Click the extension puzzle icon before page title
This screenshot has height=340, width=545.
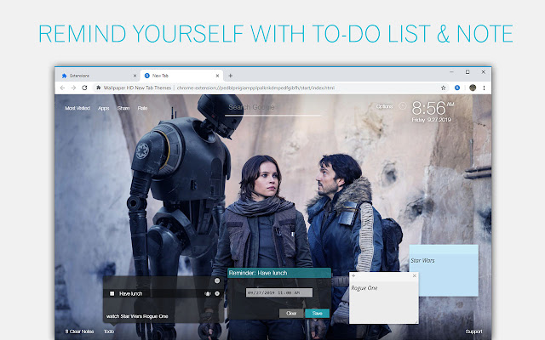coord(99,88)
